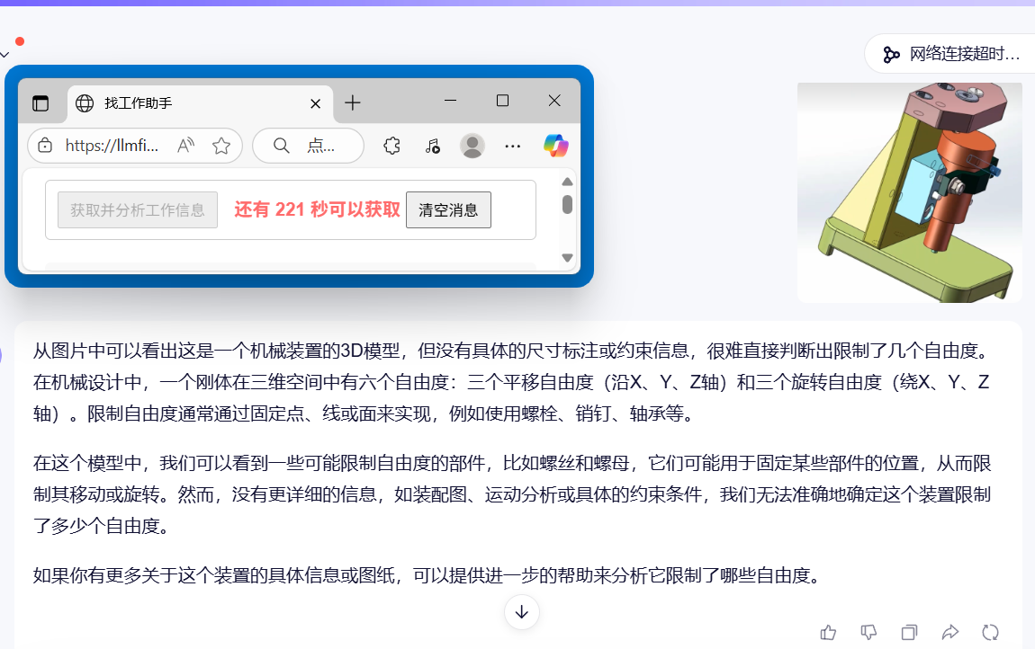Screen dimensions: 1035x649
Task: Open the Extensions puzzle icon
Action: pos(392,146)
